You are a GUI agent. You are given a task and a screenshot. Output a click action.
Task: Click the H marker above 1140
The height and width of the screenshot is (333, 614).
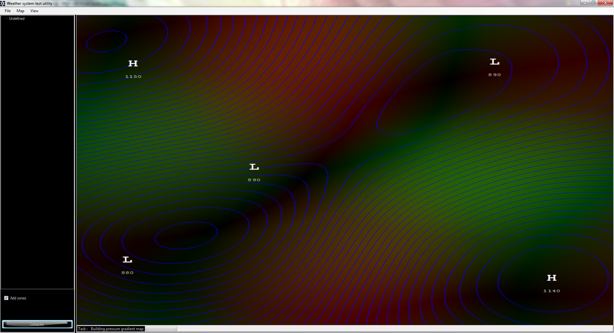point(552,278)
